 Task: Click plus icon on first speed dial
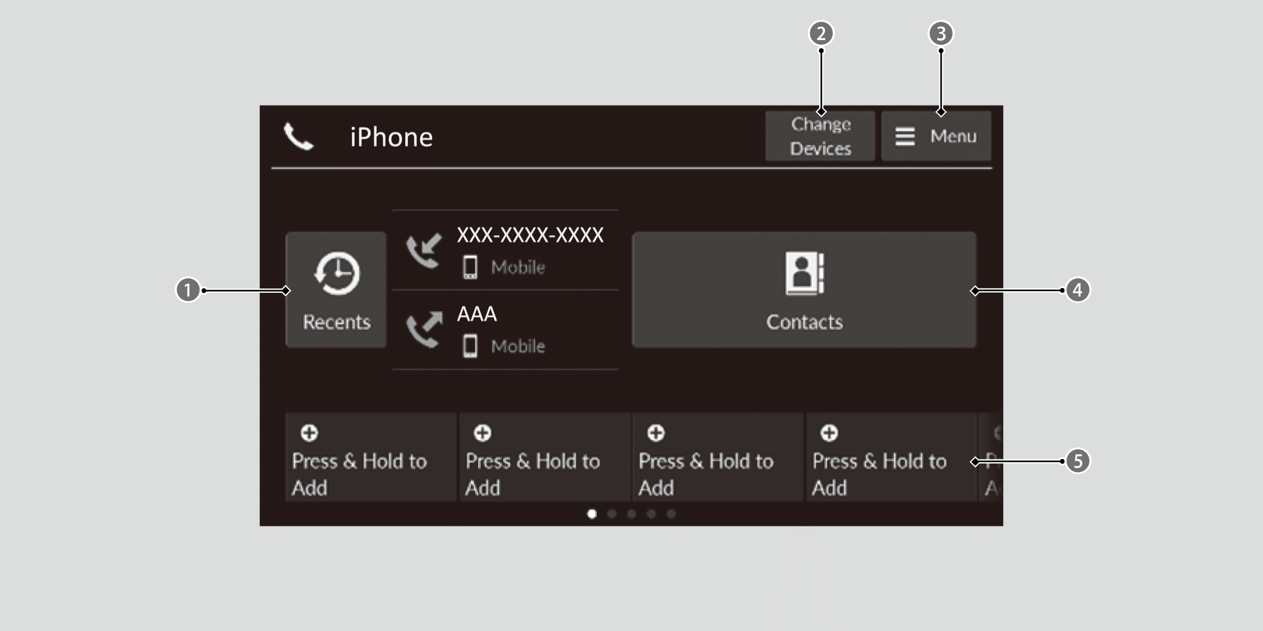309,433
